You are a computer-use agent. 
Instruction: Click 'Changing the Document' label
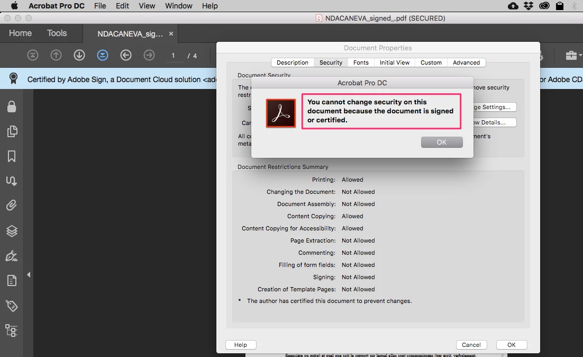pyautogui.click(x=301, y=192)
